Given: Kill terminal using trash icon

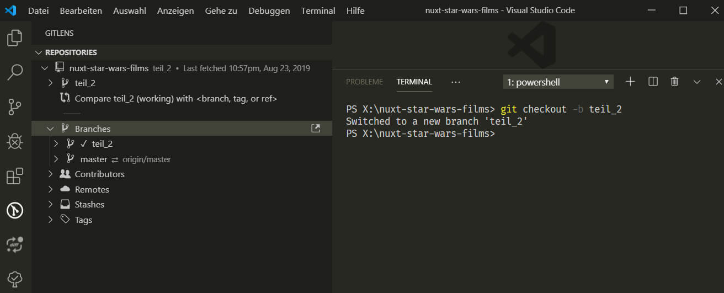Looking at the screenshot, I should (674, 82).
